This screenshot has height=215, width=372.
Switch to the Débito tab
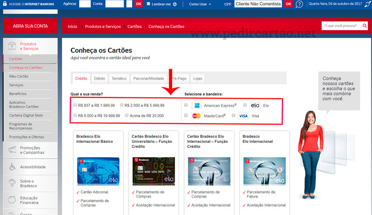pos(99,79)
